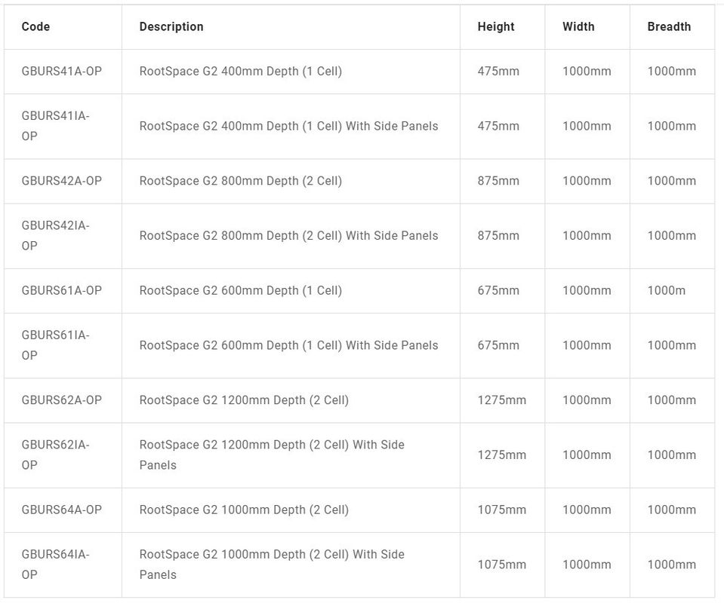Image resolution: width=724 pixels, height=603 pixels.
Task: Click the Code column header
Action: point(35,27)
